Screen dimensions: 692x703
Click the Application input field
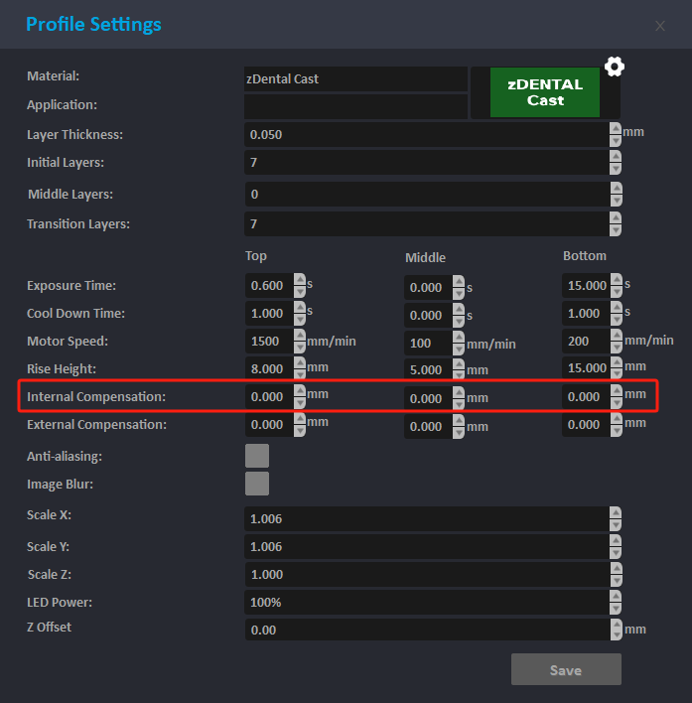point(354,105)
